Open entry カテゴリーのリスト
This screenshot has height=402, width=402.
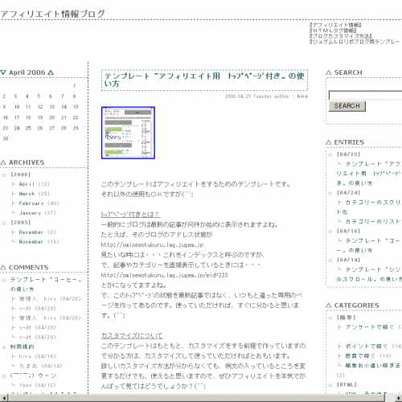(373, 221)
